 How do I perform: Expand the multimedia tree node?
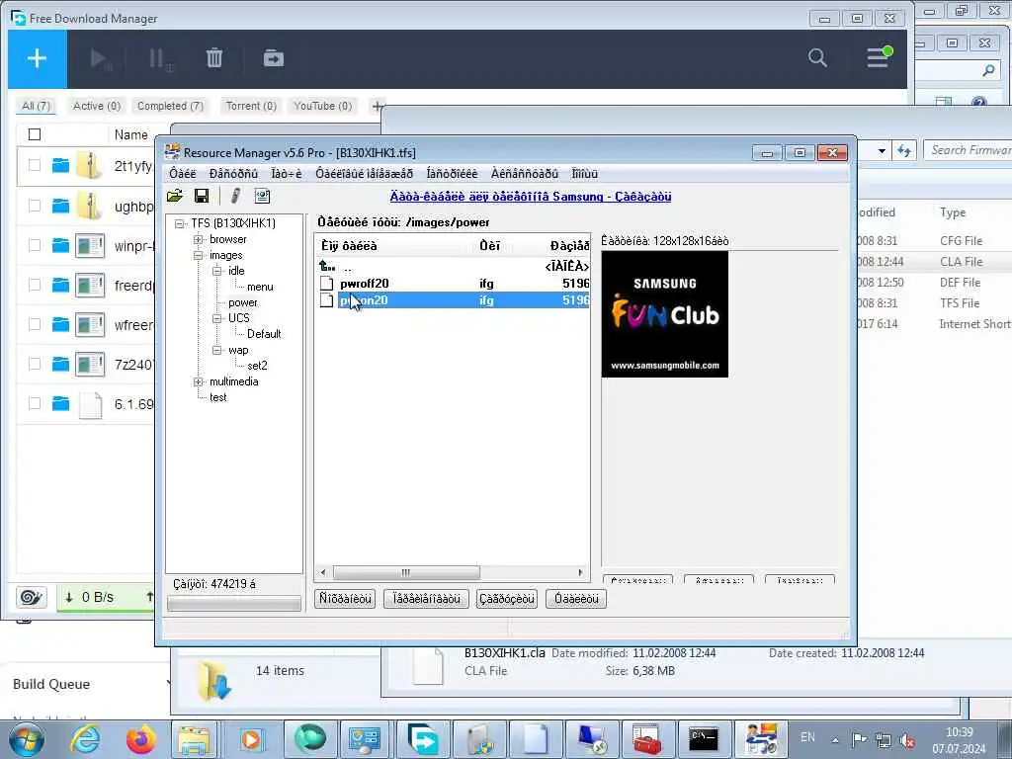point(198,382)
